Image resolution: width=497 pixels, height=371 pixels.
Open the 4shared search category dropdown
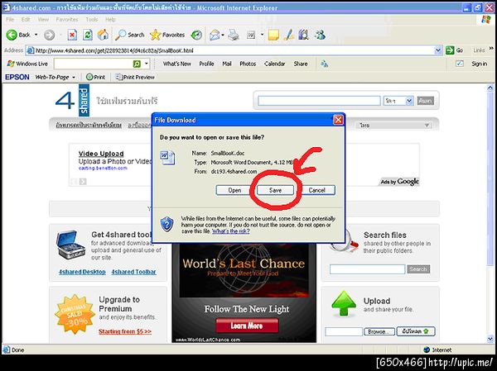(x=409, y=101)
